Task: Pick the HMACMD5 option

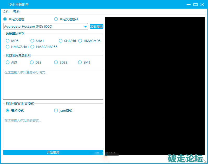Action: [80, 41]
